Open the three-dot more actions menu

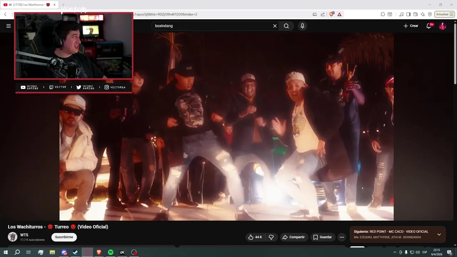342,237
